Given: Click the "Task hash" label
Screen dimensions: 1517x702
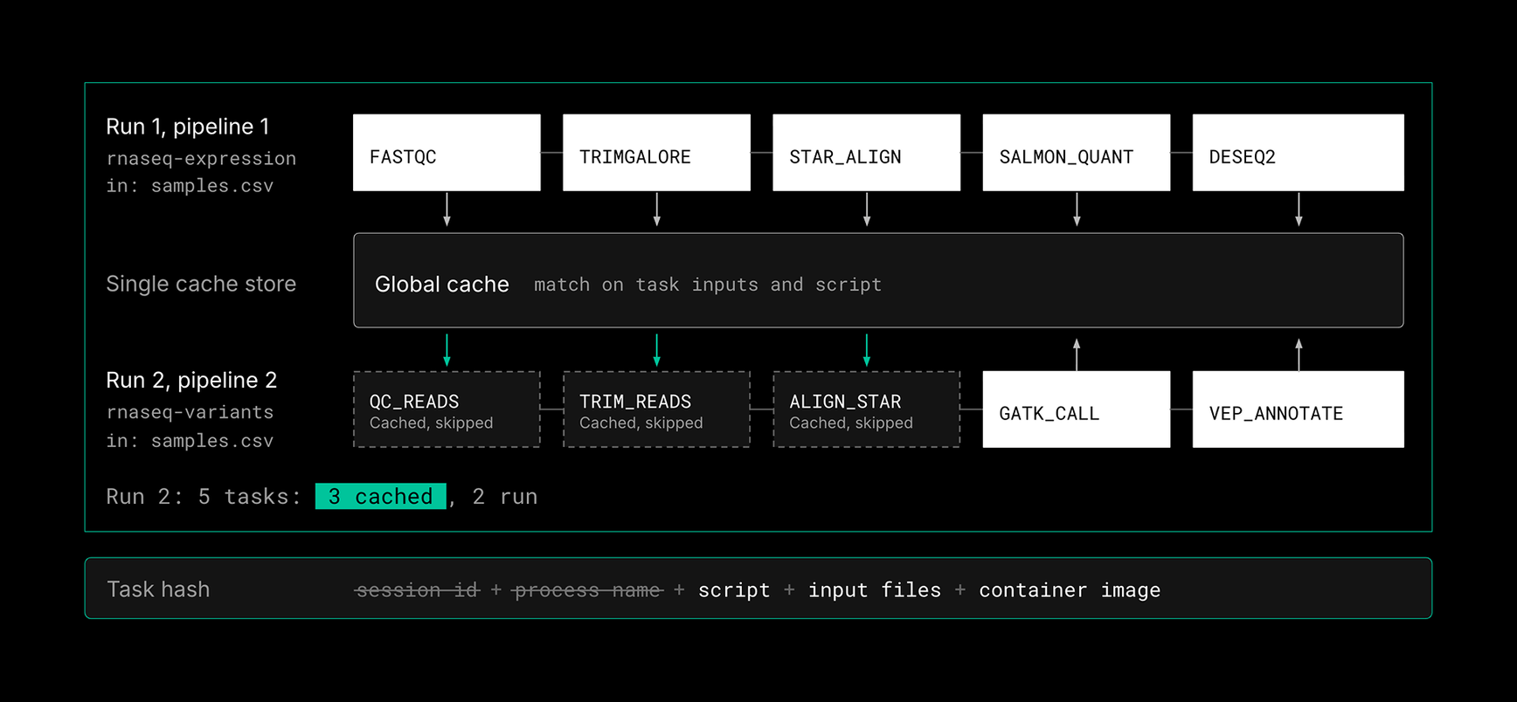Looking at the screenshot, I should pyautogui.click(x=158, y=589).
